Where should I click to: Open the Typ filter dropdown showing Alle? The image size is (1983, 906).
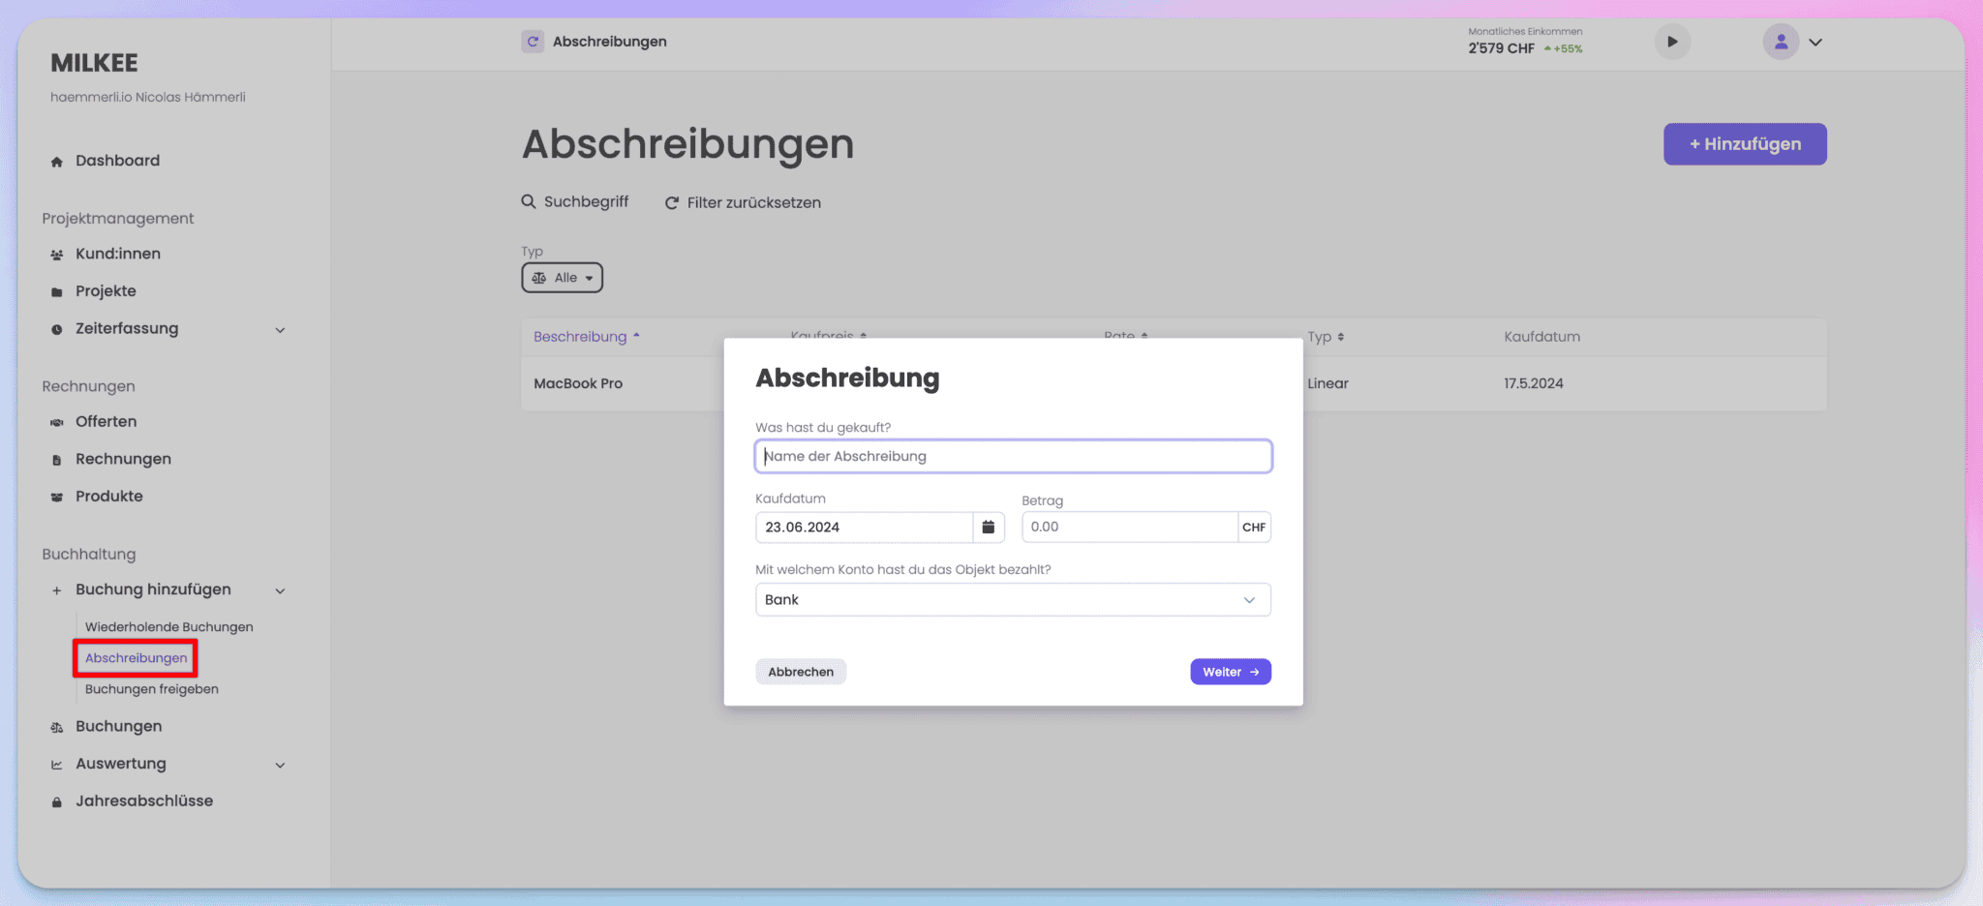562,277
